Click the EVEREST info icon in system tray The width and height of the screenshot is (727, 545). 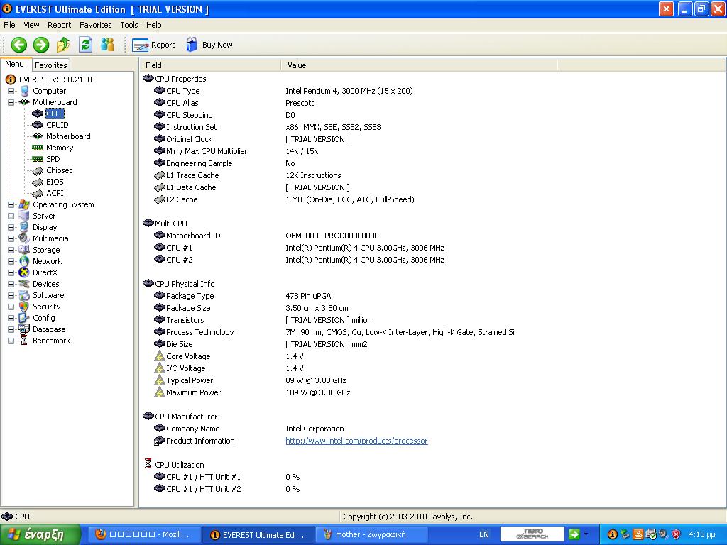click(x=612, y=534)
